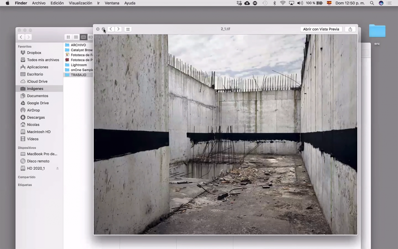The image size is (398, 249).
Task: Click the Dom 12:50 p. m. clock
Action: pyautogui.click(x=350, y=3)
